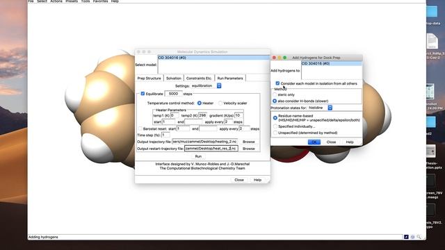Image resolution: width=445 pixels, height=250 pixels.
Task: Open Help in Molecular Dynamics Simulation dialog
Action: [x=257, y=180]
